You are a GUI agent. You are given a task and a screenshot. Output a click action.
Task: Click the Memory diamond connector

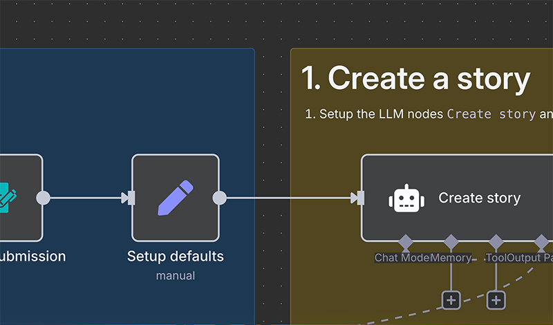tap(451, 243)
